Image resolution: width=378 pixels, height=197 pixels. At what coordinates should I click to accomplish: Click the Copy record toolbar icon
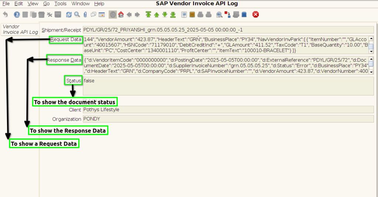pos(33,15)
